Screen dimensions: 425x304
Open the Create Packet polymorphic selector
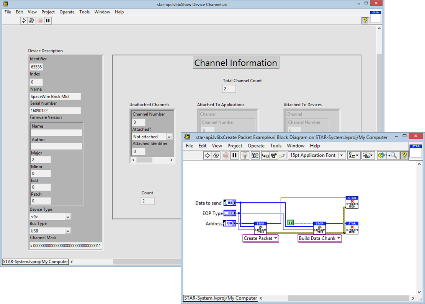point(260,238)
